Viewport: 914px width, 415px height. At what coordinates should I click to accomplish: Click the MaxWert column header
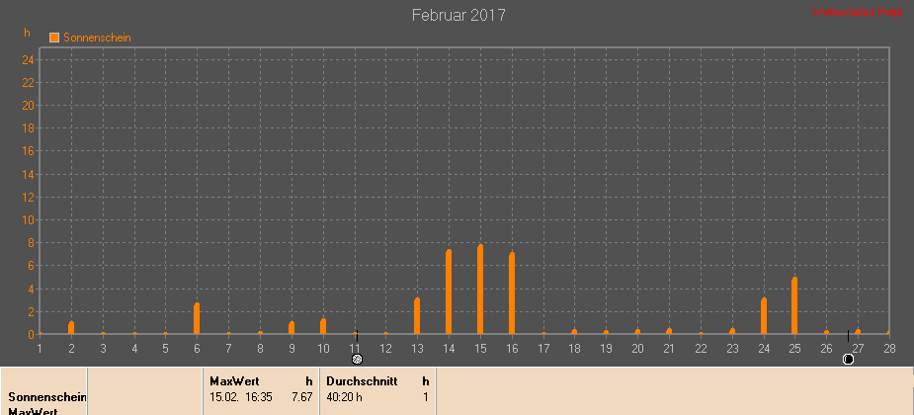[234, 381]
